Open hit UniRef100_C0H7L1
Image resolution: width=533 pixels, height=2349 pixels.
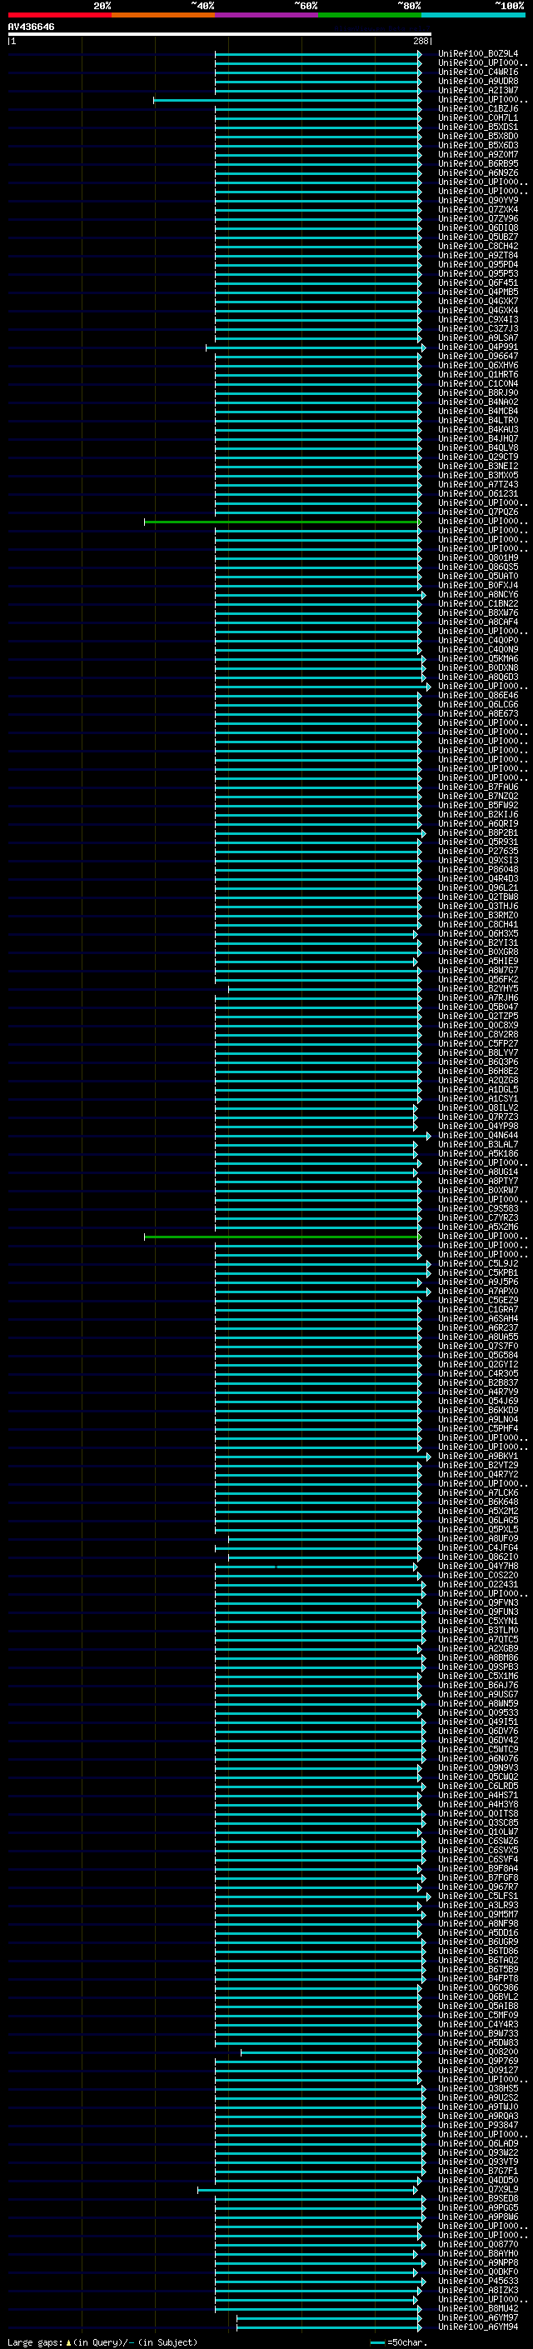[478, 117]
